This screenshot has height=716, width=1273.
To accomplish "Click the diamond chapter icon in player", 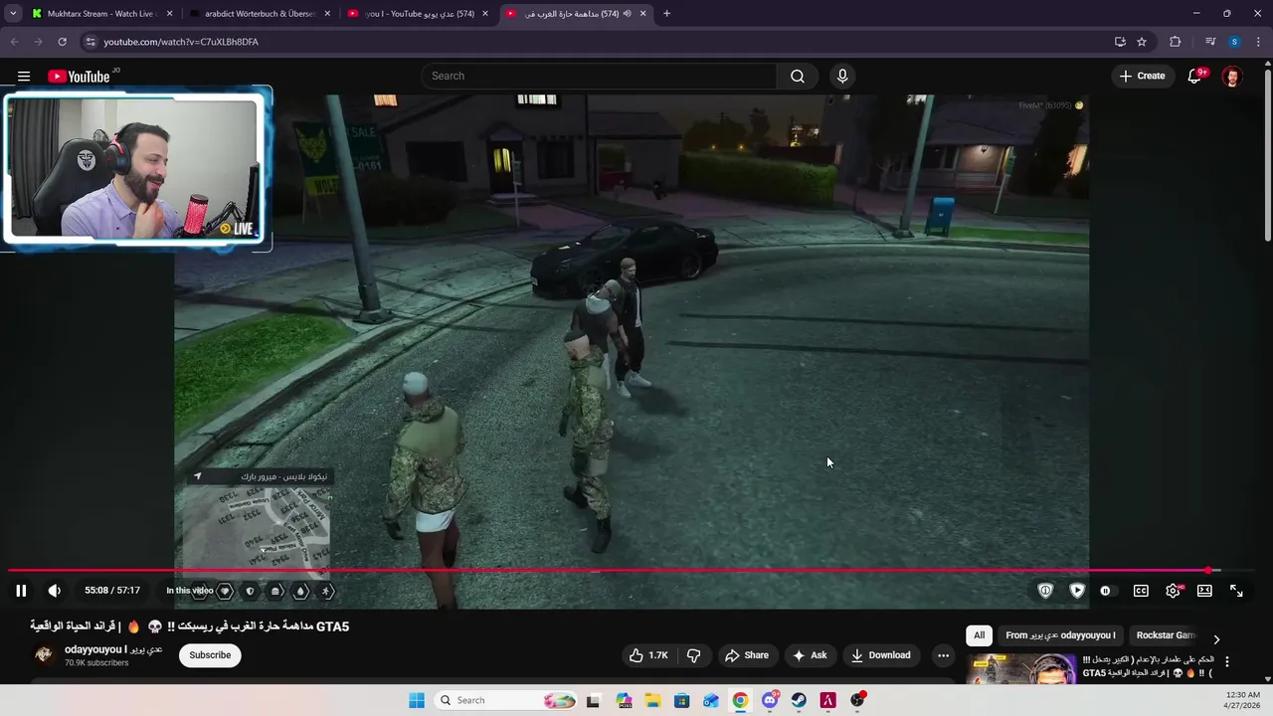I will click(225, 591).
